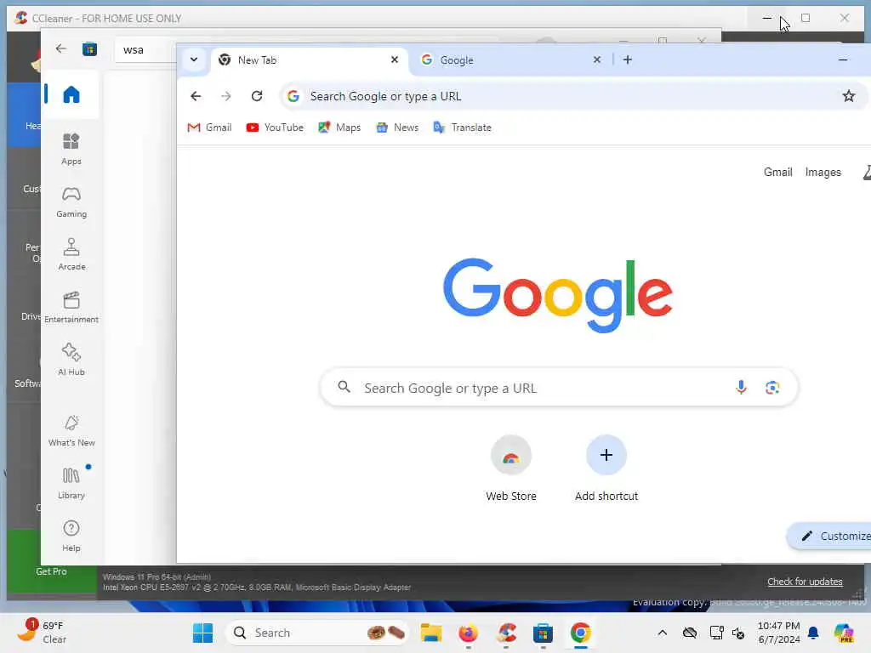Open Chrome from taskbar
This screenshot has width=871, height=653.
pyautogui.click(x=580, y=633)
